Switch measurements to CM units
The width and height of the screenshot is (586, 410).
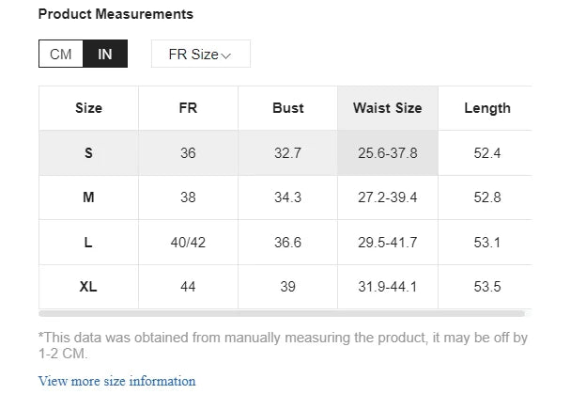point(61,55)
